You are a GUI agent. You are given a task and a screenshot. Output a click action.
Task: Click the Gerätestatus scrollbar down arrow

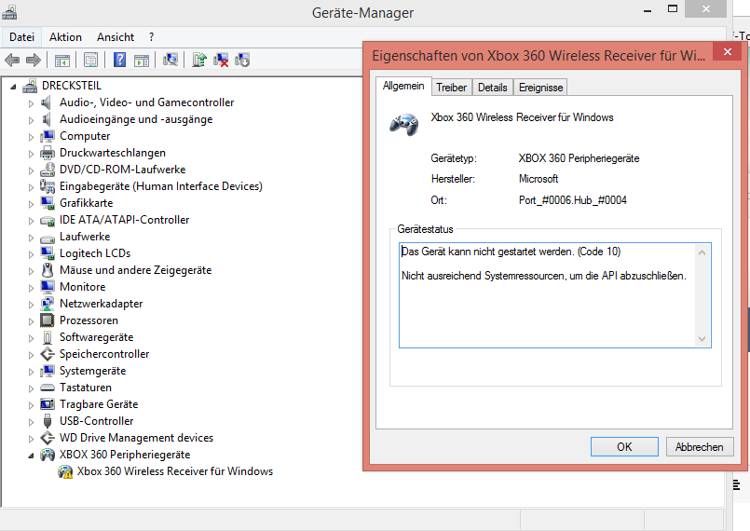click(703, 339)
